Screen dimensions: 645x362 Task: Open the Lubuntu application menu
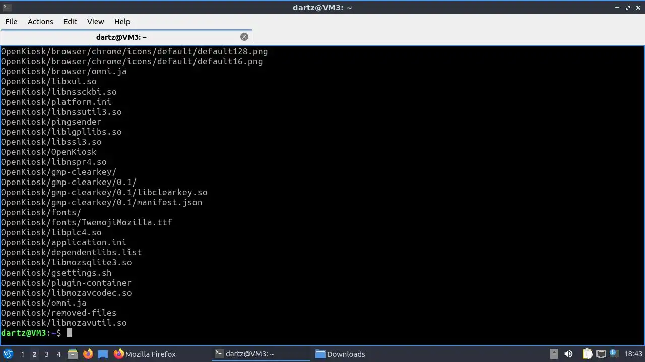(8, 354)
